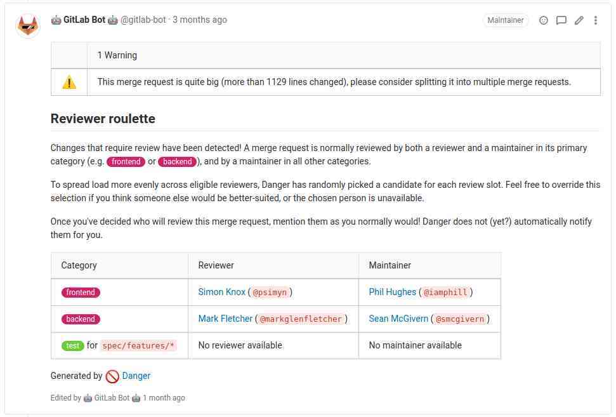Viewport: 616px width, 417px height.
Task: Click the frontend label in the table
Action: coord(81,293)
